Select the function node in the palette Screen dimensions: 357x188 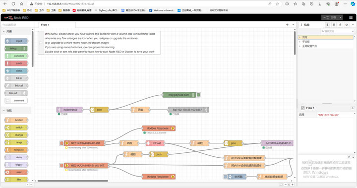pyautogui.click(x=16, y=120)
